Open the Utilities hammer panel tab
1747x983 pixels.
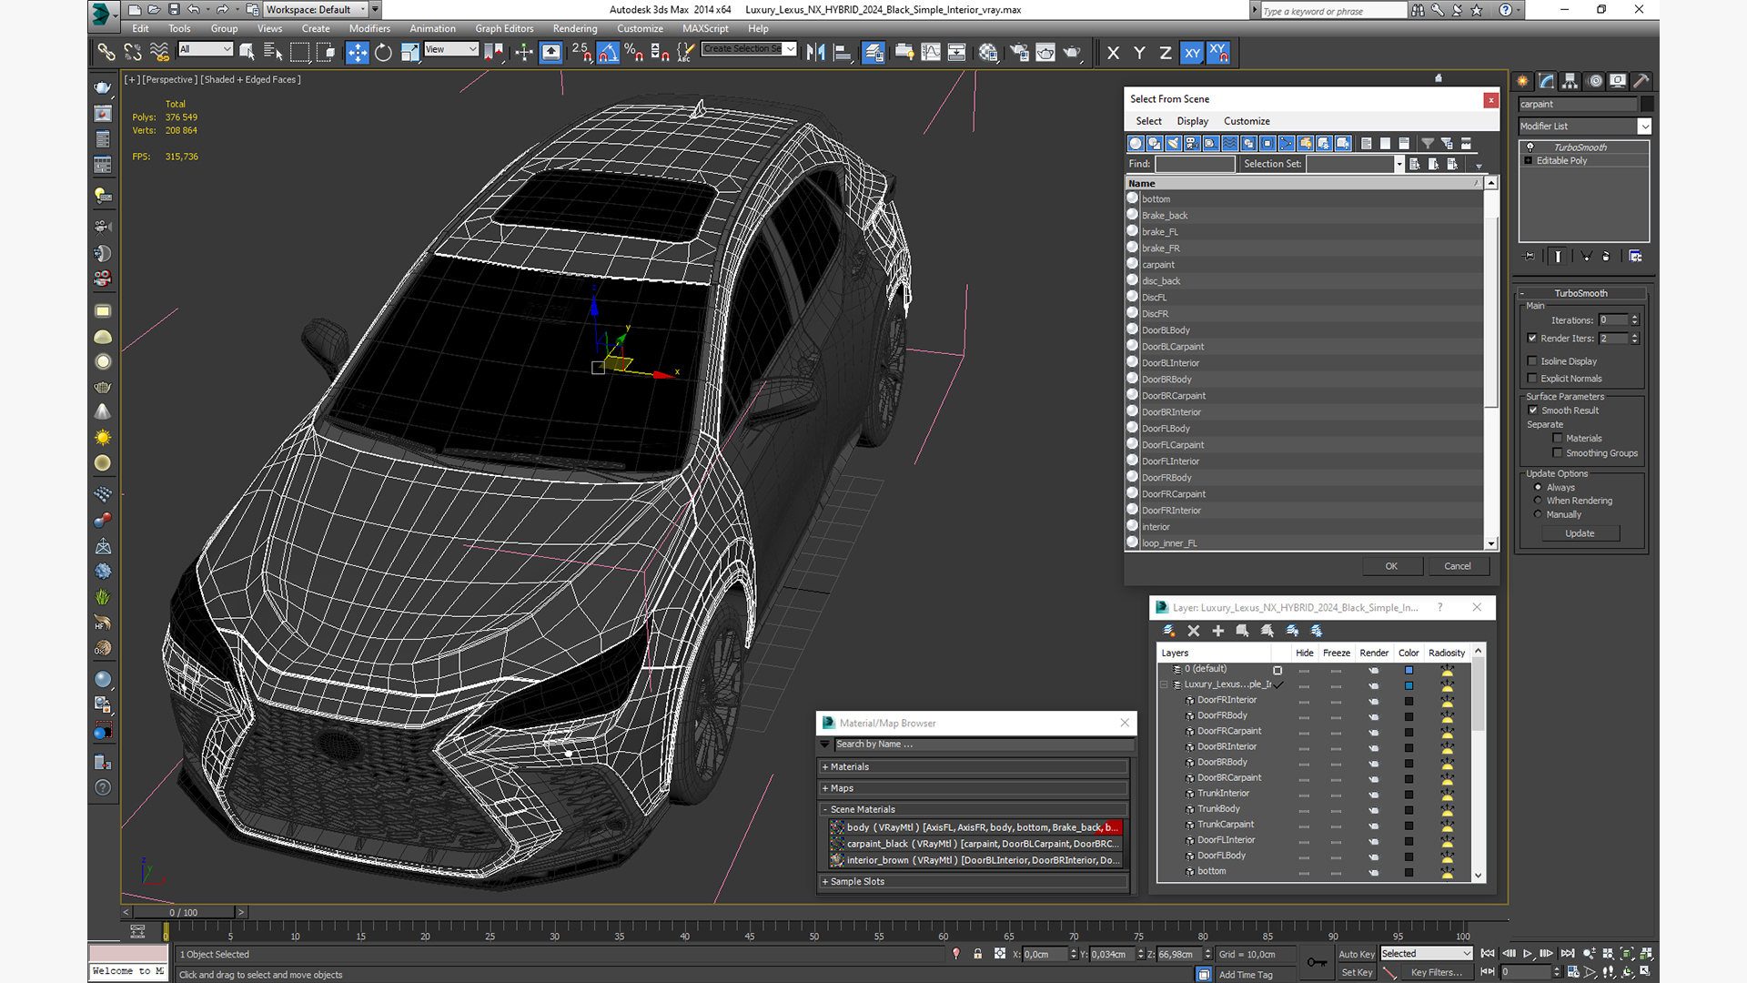pyautogui.click(x=1641, y=81)
